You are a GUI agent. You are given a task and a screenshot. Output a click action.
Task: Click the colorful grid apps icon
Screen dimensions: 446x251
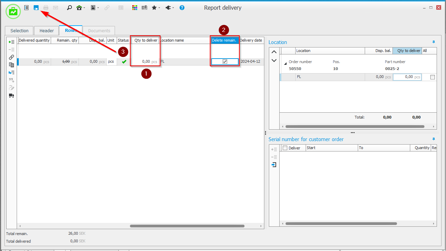[x=135, y=8]
